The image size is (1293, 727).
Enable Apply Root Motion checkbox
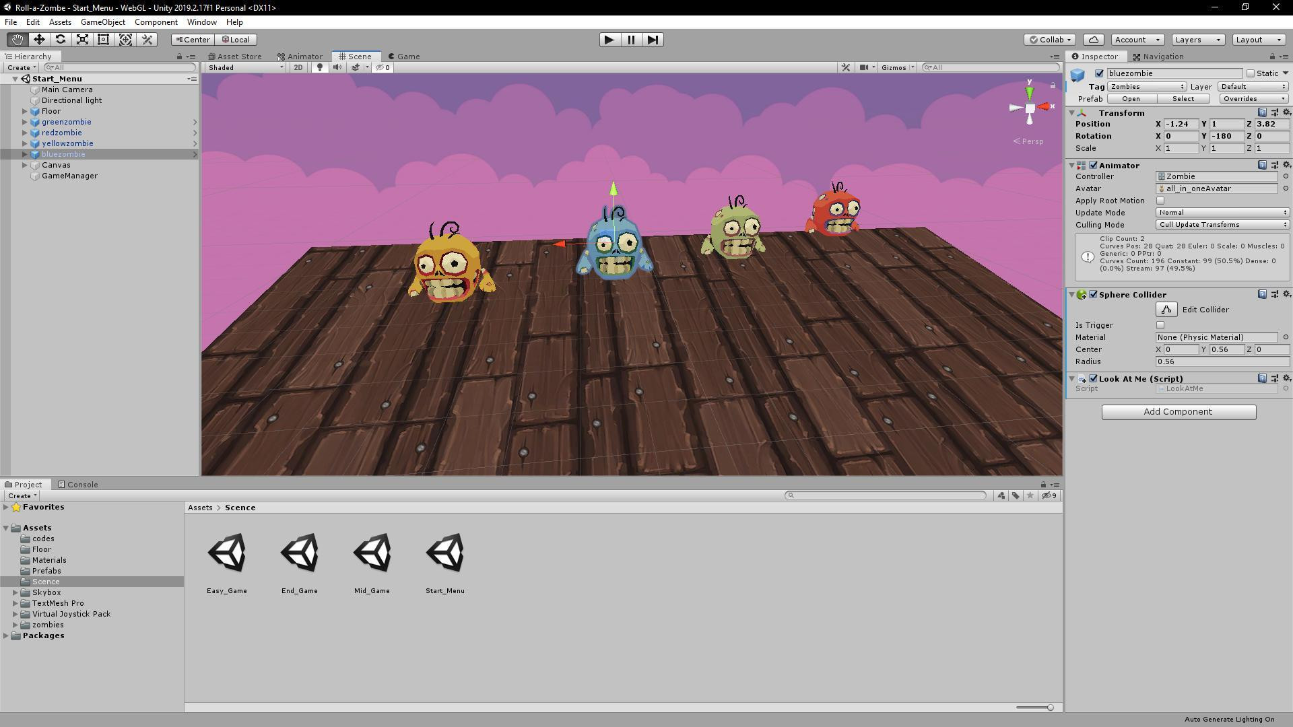[1160, 201]
